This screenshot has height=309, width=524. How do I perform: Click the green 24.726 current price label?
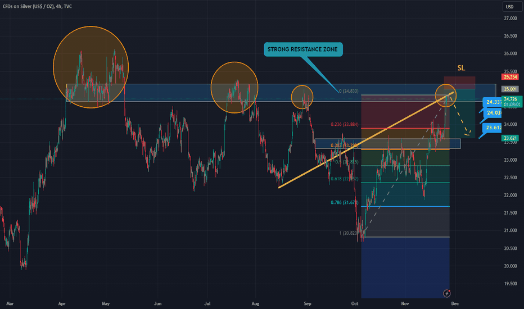tap(512, 102)
